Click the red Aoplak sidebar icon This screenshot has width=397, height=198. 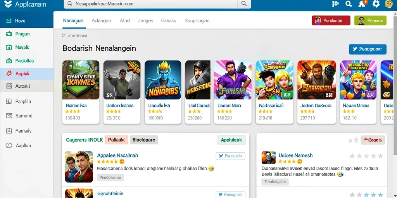[x=9, y=73]
